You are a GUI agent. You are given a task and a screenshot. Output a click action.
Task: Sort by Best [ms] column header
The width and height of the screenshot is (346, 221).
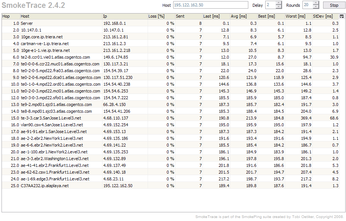(x=271, y=16)
